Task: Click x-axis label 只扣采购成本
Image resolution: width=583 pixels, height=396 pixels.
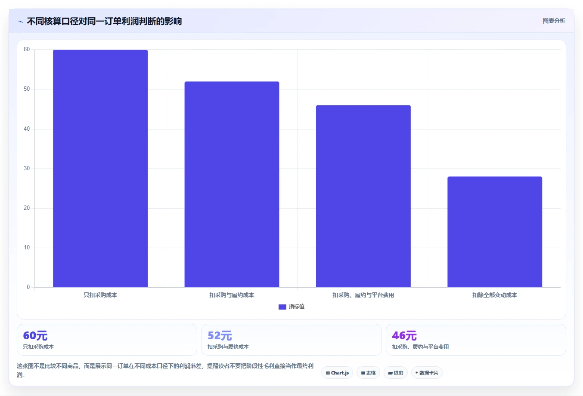Action: click(x=100, y=295)
